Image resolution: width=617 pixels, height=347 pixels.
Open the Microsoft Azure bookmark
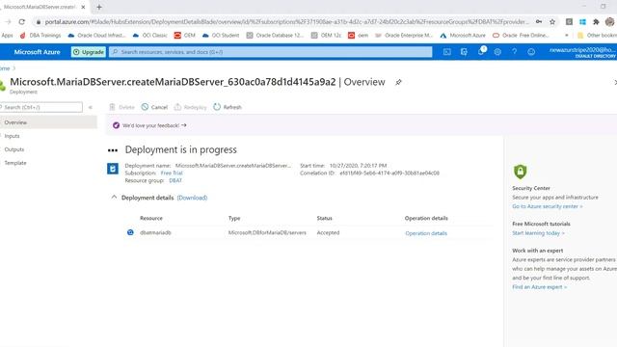pyautogui.click(x=463, y=36)
